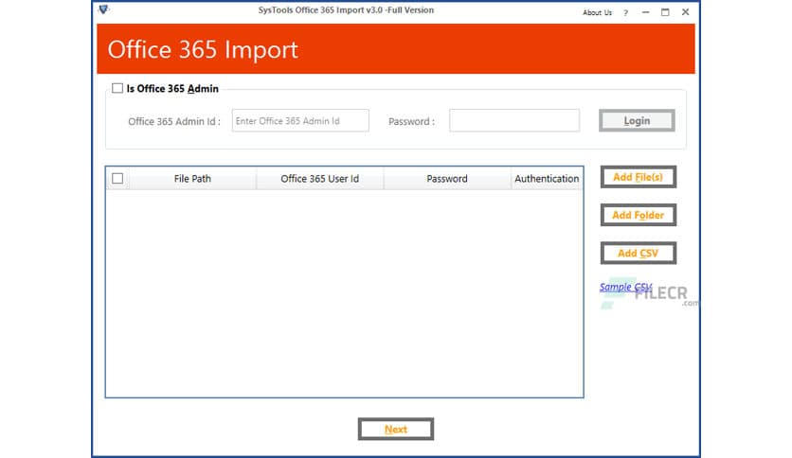
Task: Click the Authentication column header
Action: click(x=547, y=179)
